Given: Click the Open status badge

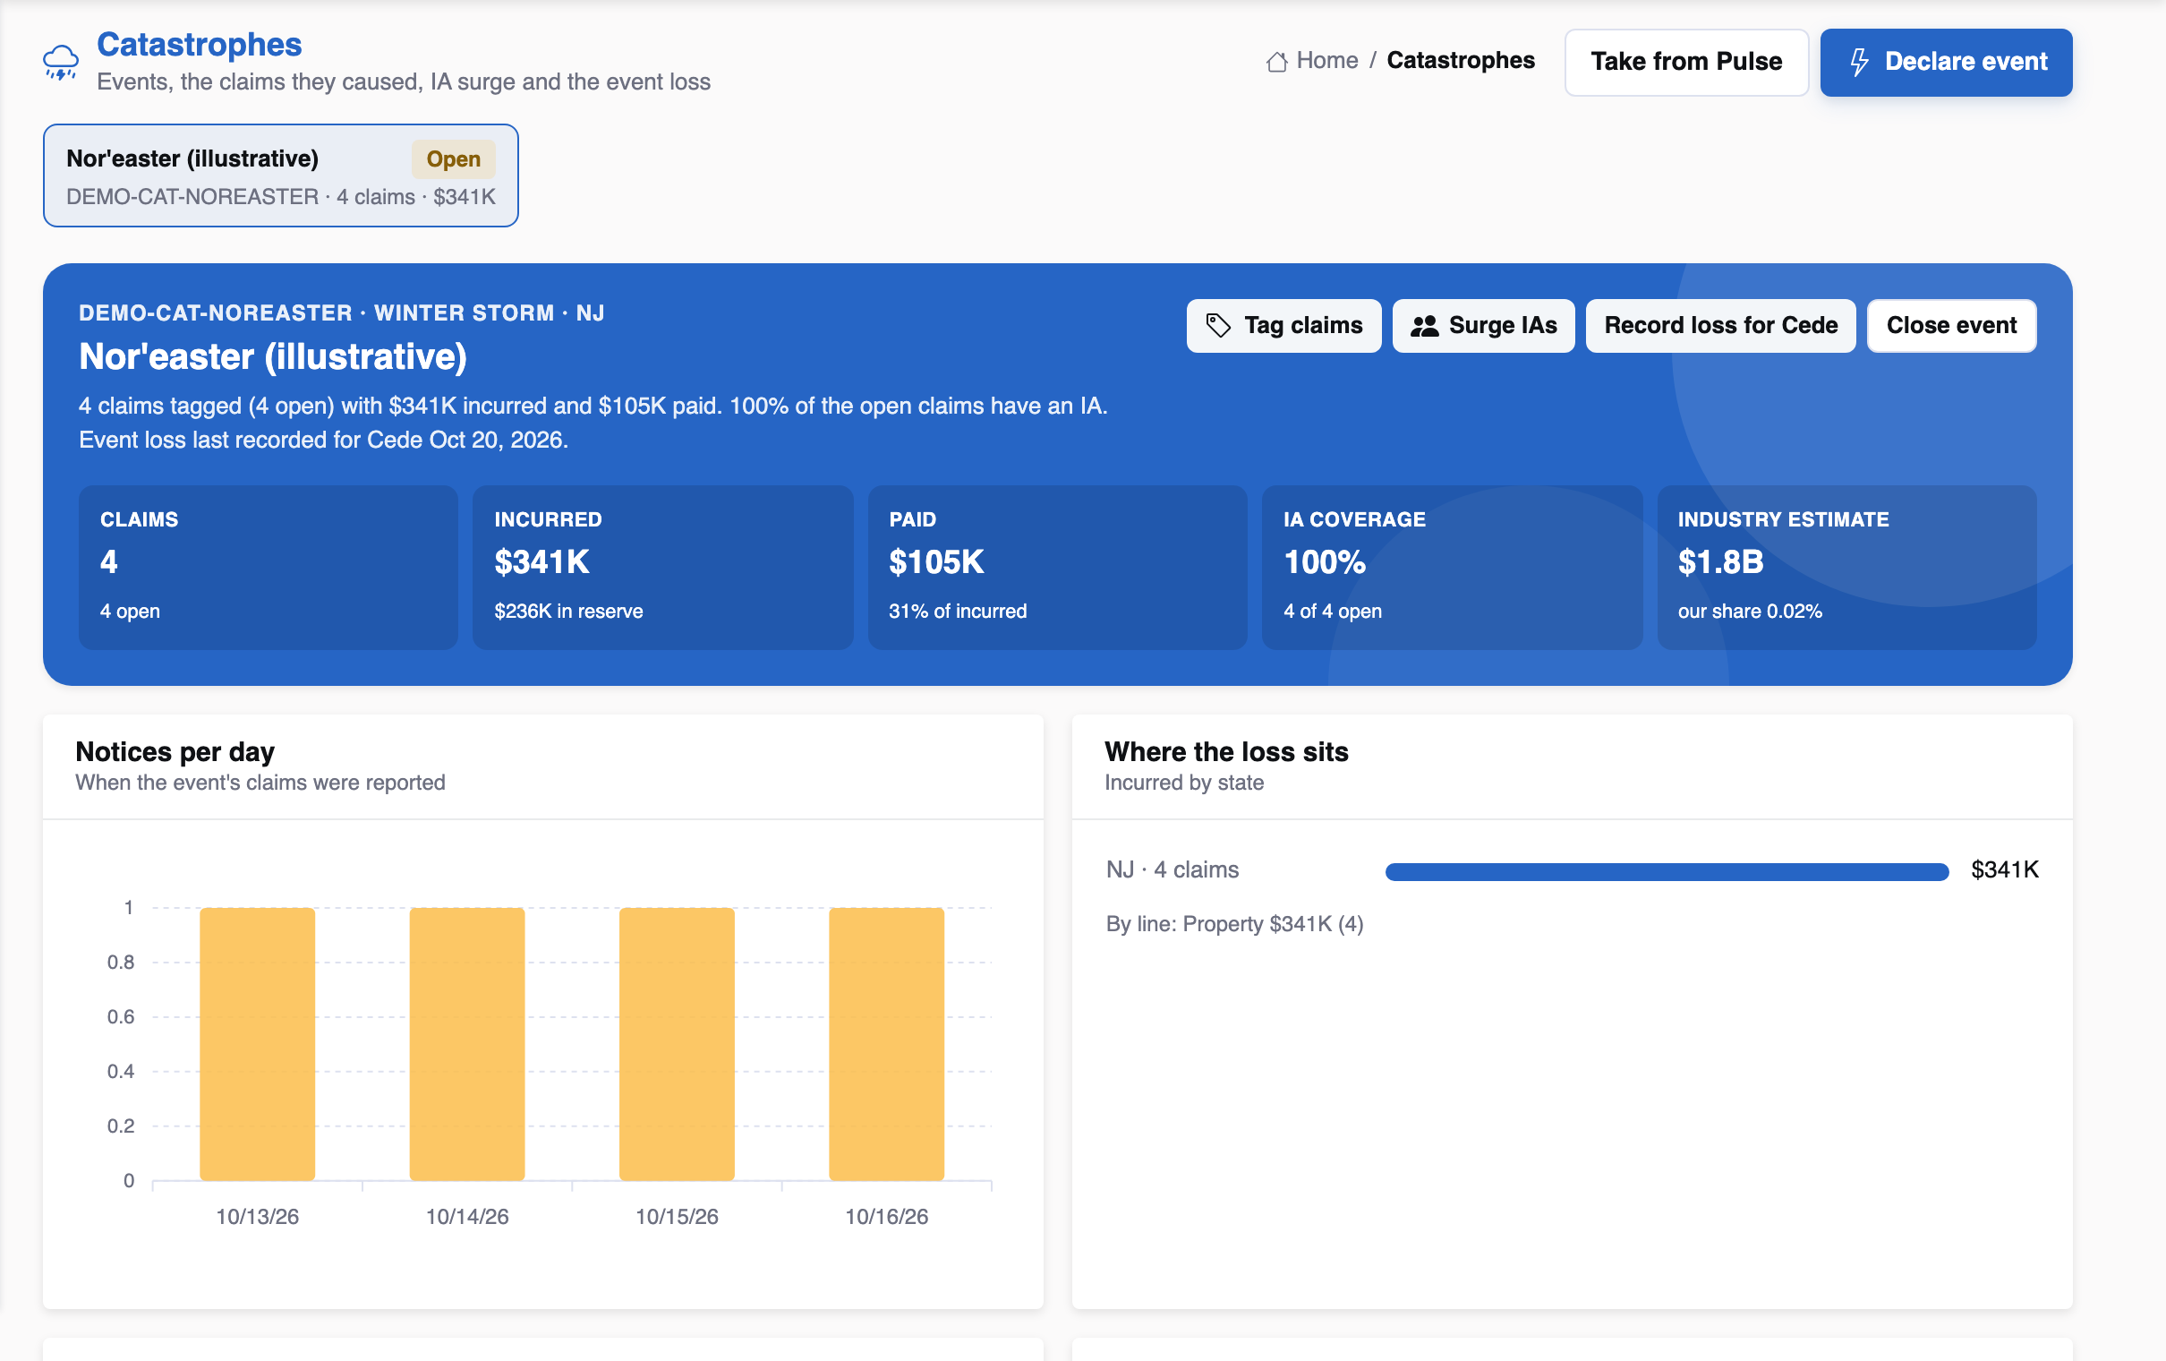Looking at the screenshot, I should [454, 159].
